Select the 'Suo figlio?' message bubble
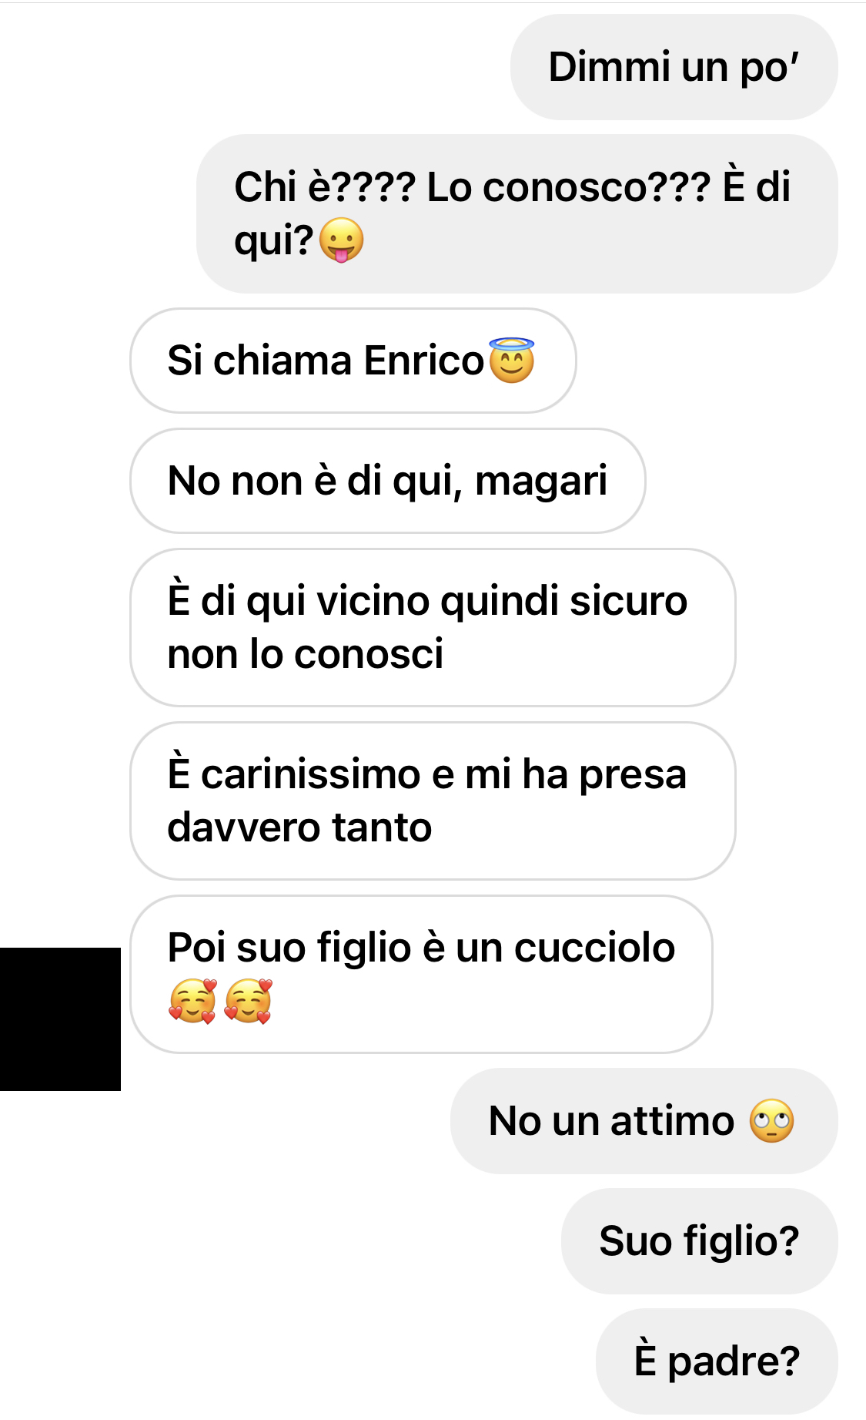Image resolution: width=866 pixels, height=1420 pixels. [x=699, y=1241]
